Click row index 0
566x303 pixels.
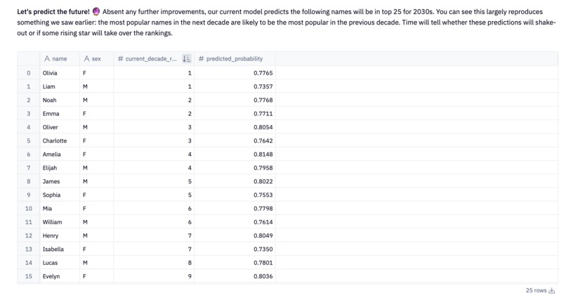point(29,73)
